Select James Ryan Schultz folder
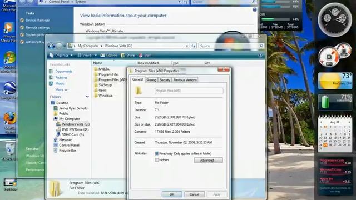Image resolution: width=356 pixels, height=200 pixels. [71, 108]
